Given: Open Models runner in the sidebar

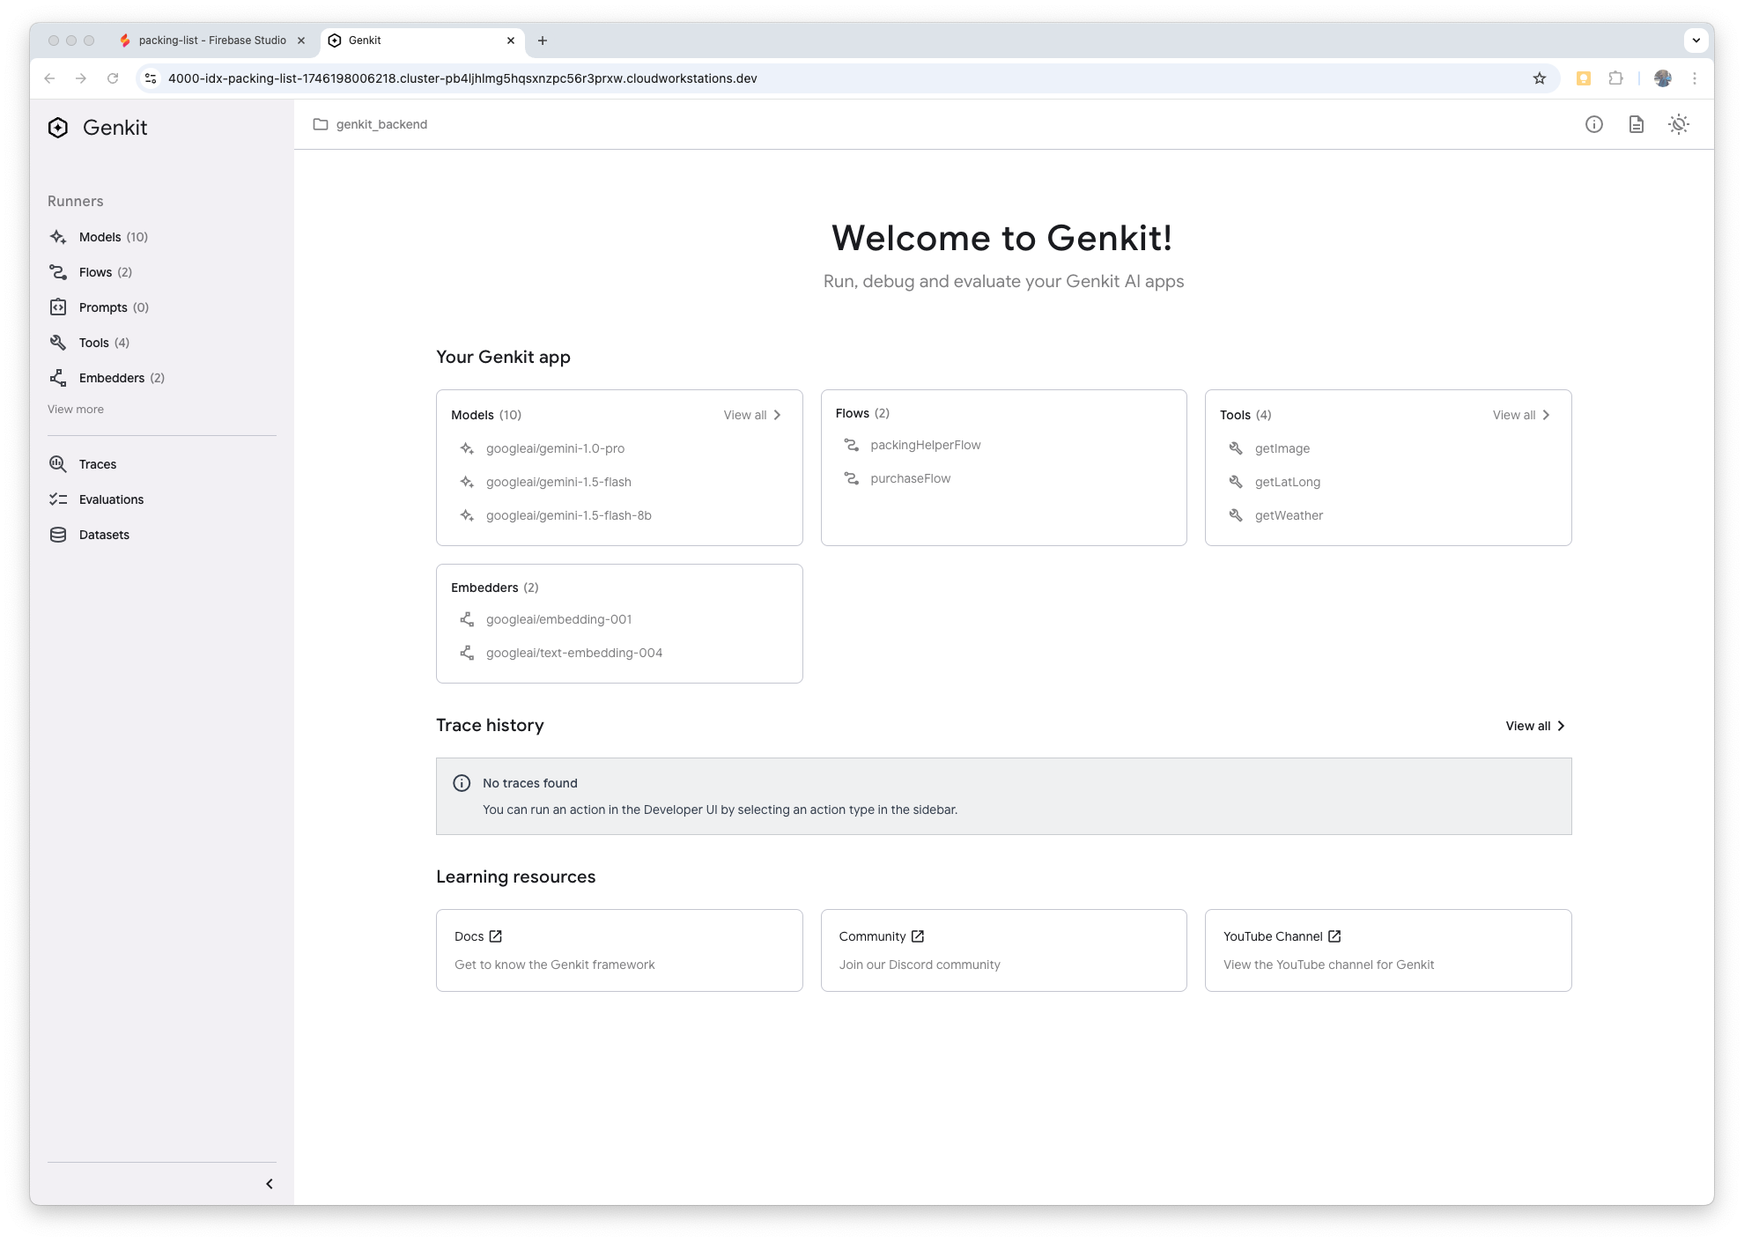Looking at the screenshot, I should (113, 237).
